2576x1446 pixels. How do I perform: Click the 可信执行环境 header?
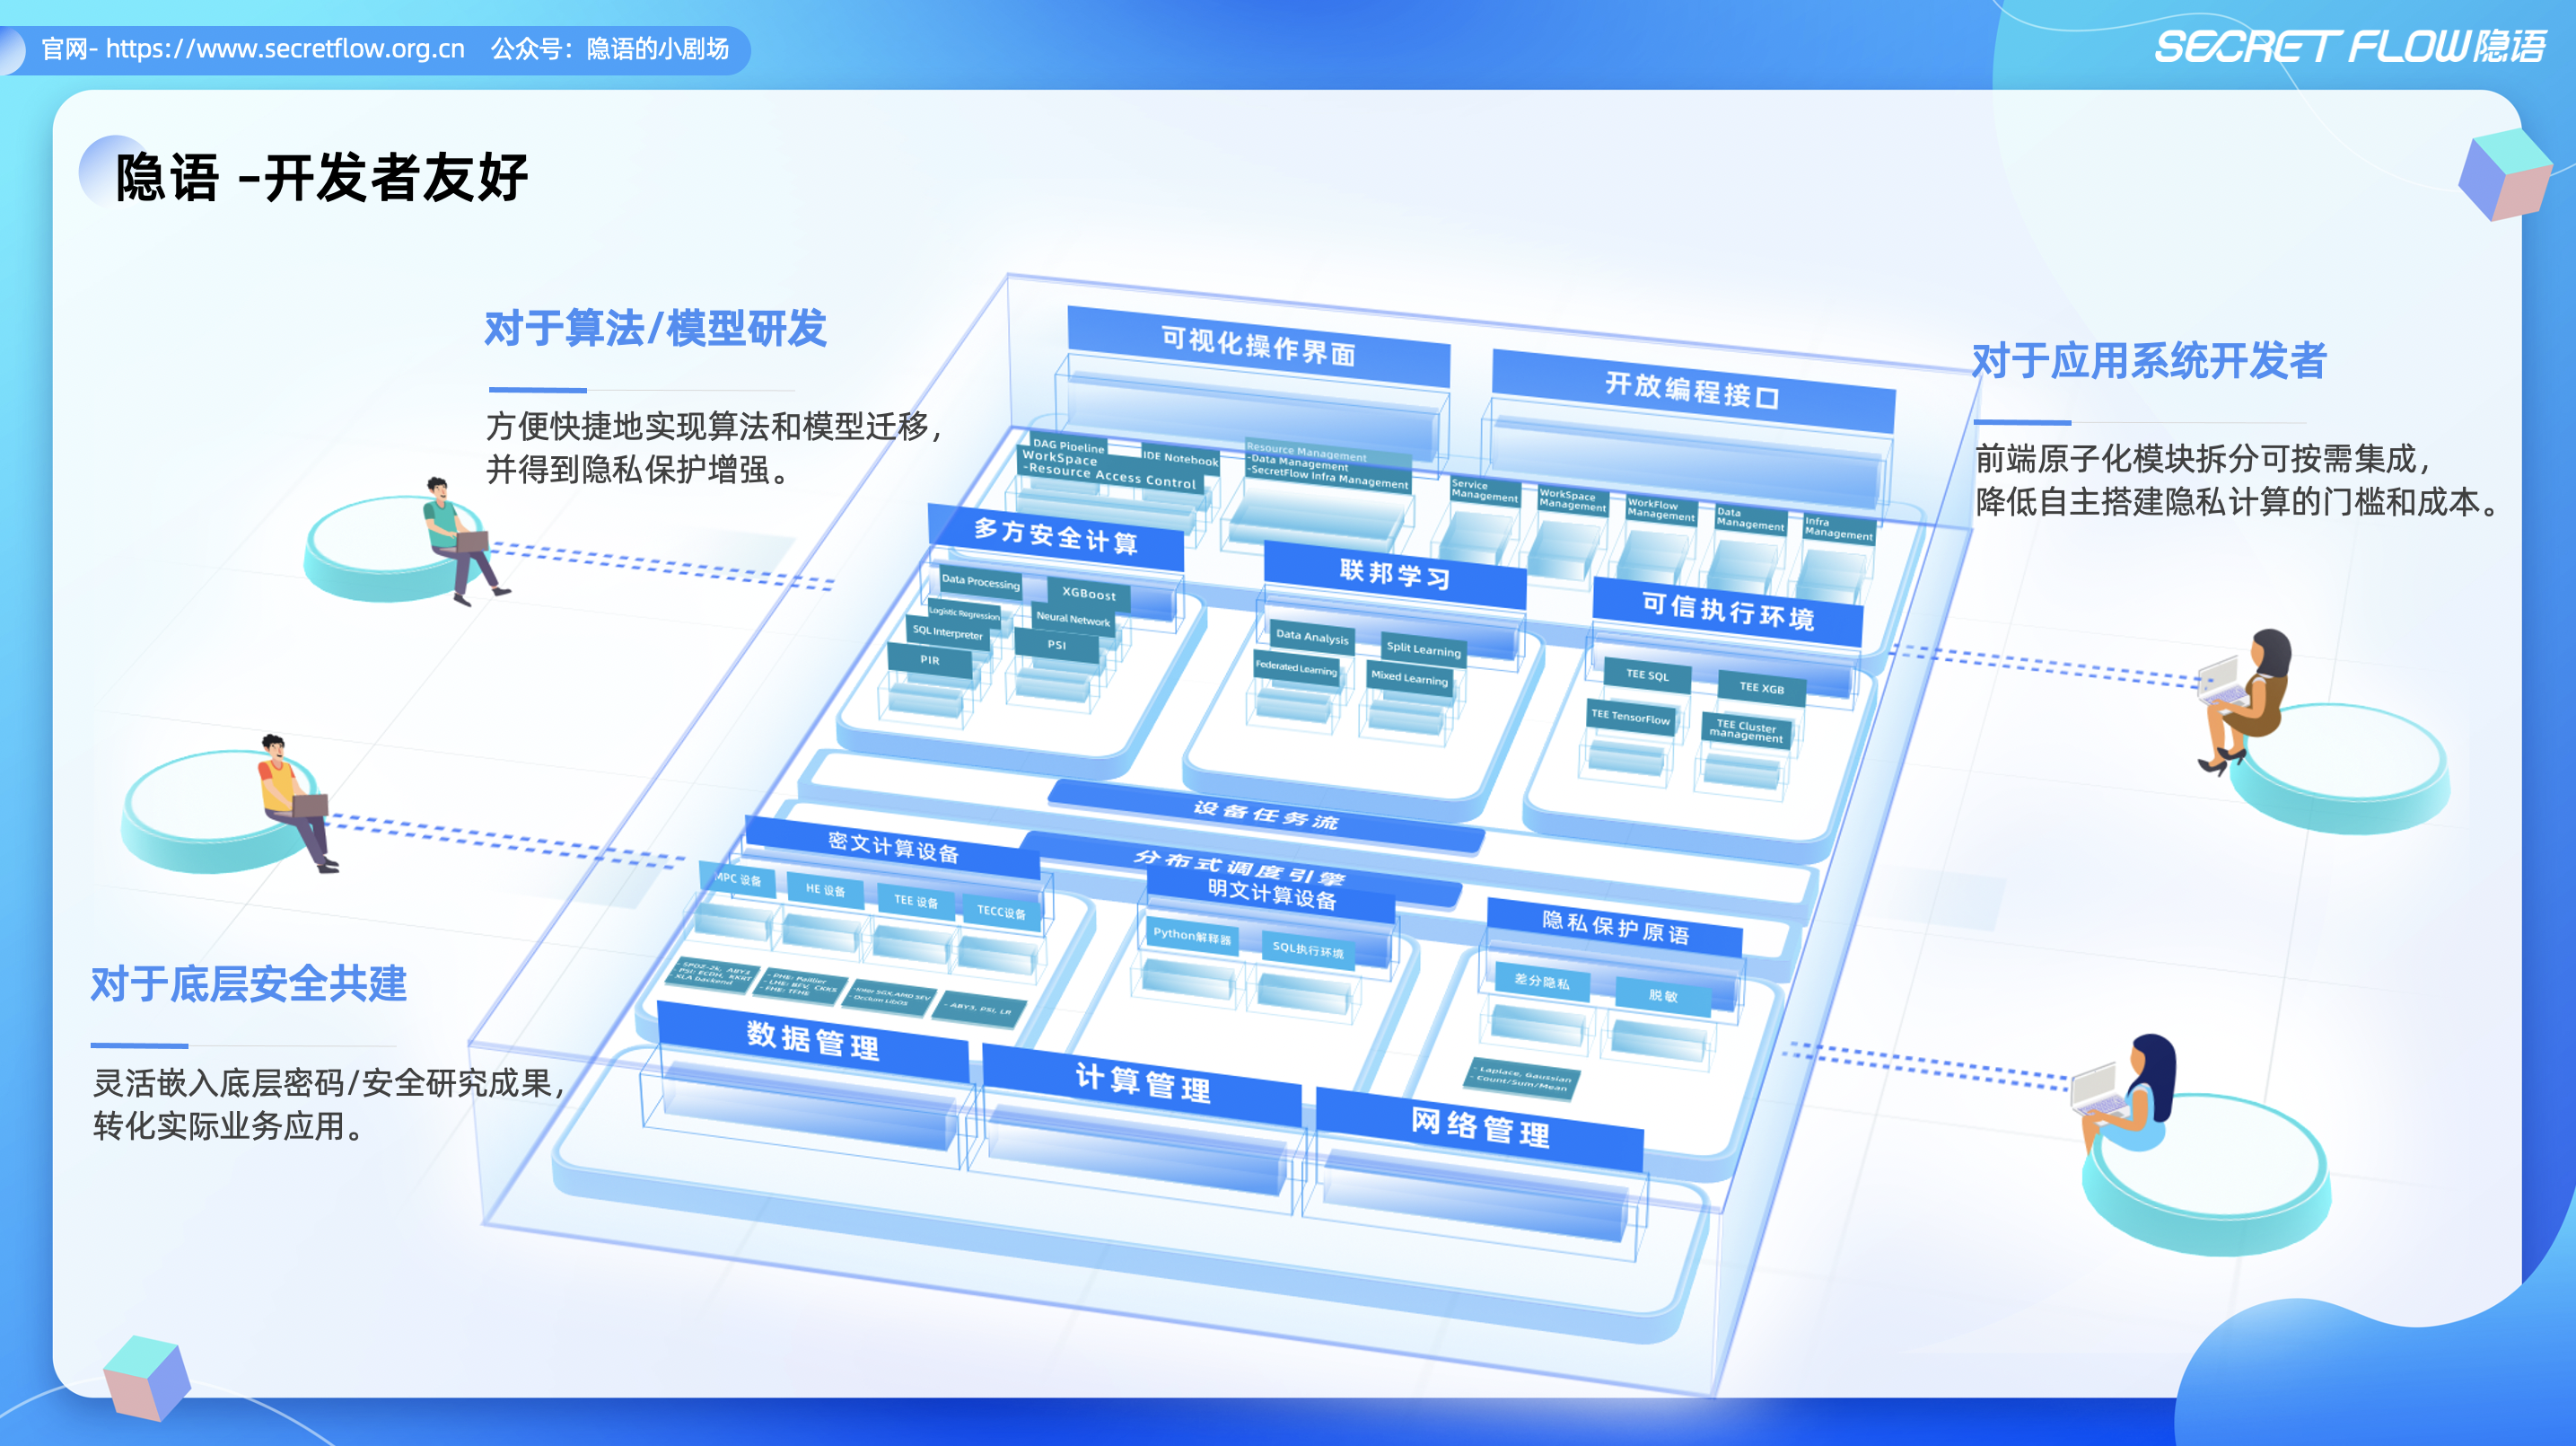click(x=1727, y=611)
